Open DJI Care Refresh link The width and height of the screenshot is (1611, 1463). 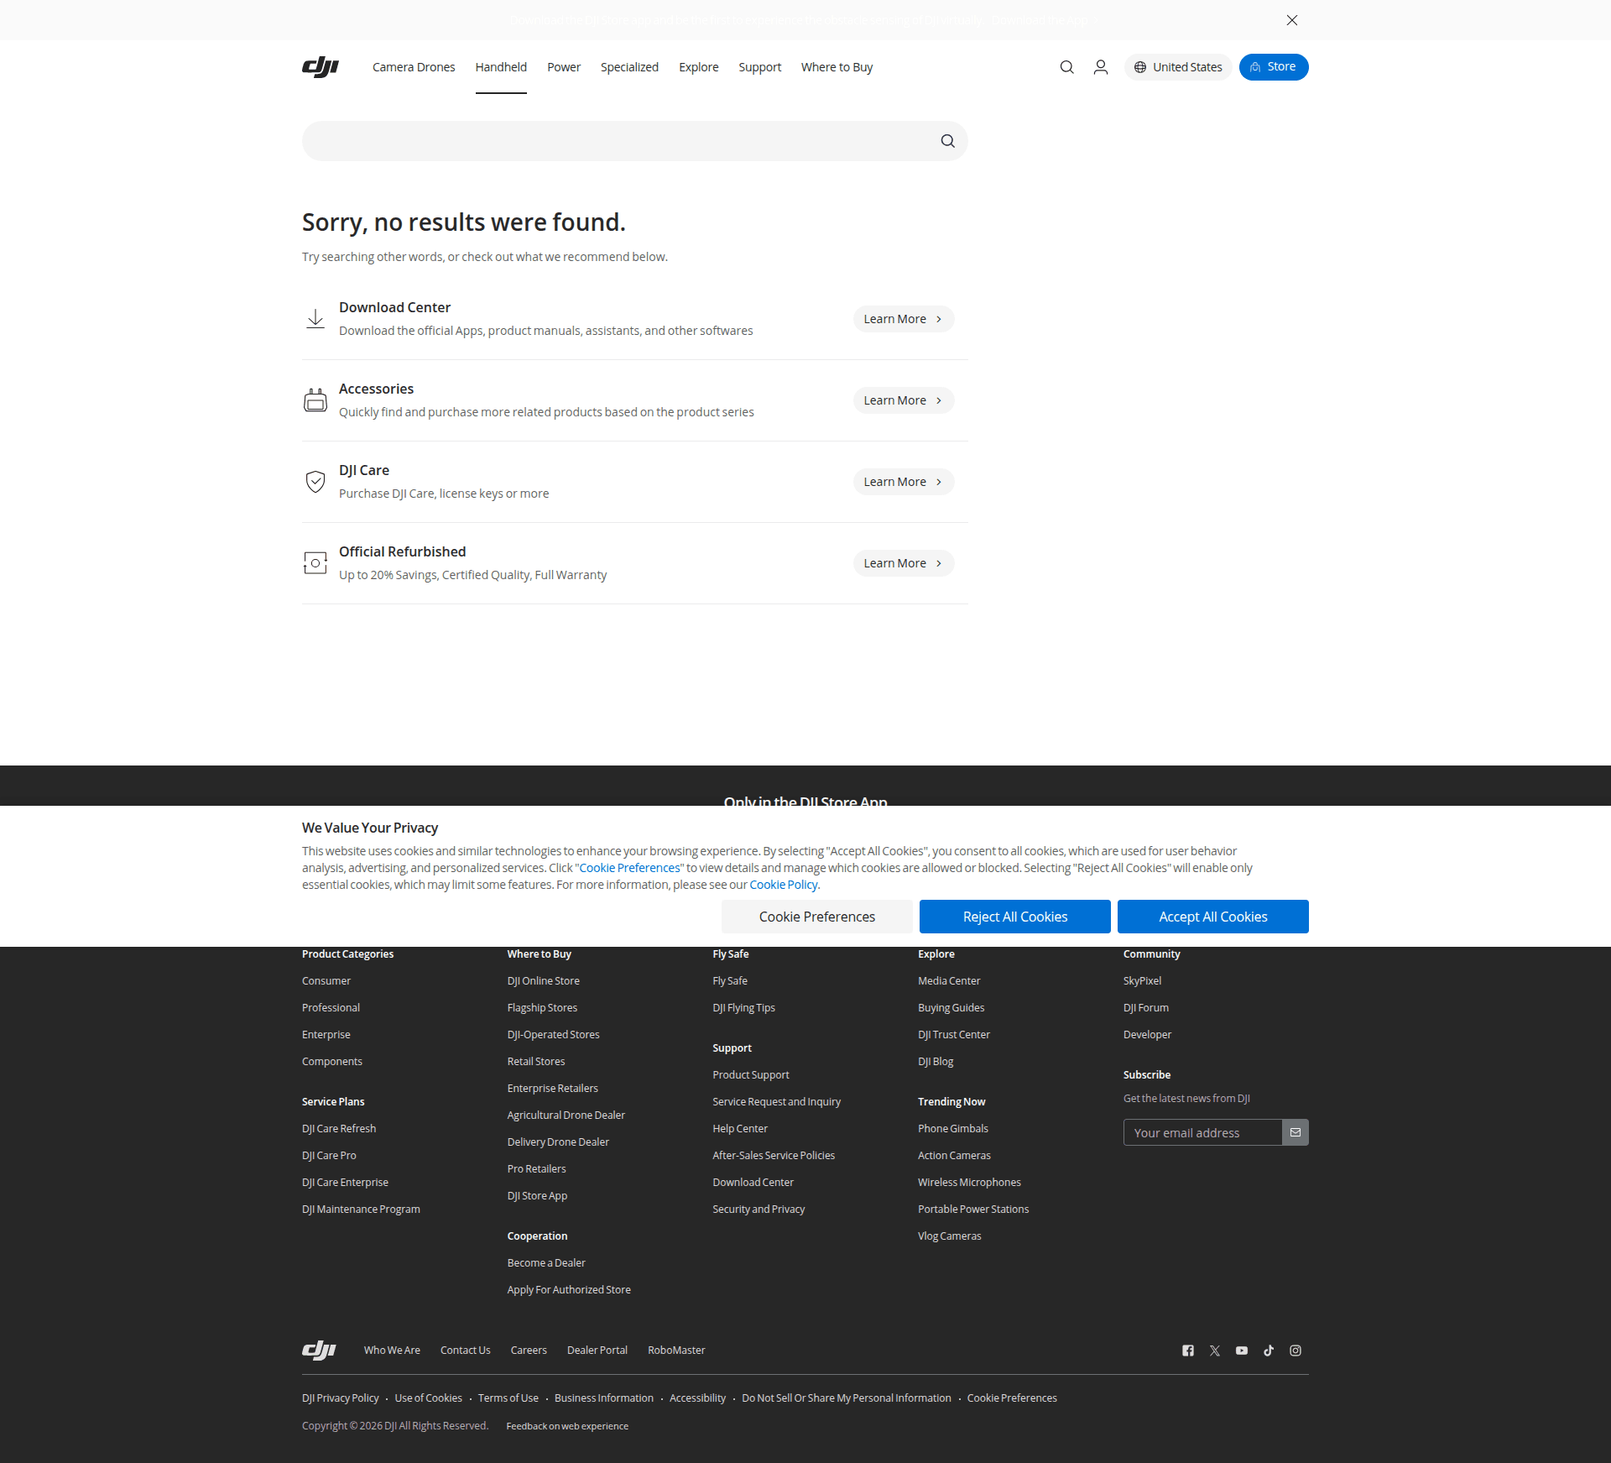coord(339,1128)
